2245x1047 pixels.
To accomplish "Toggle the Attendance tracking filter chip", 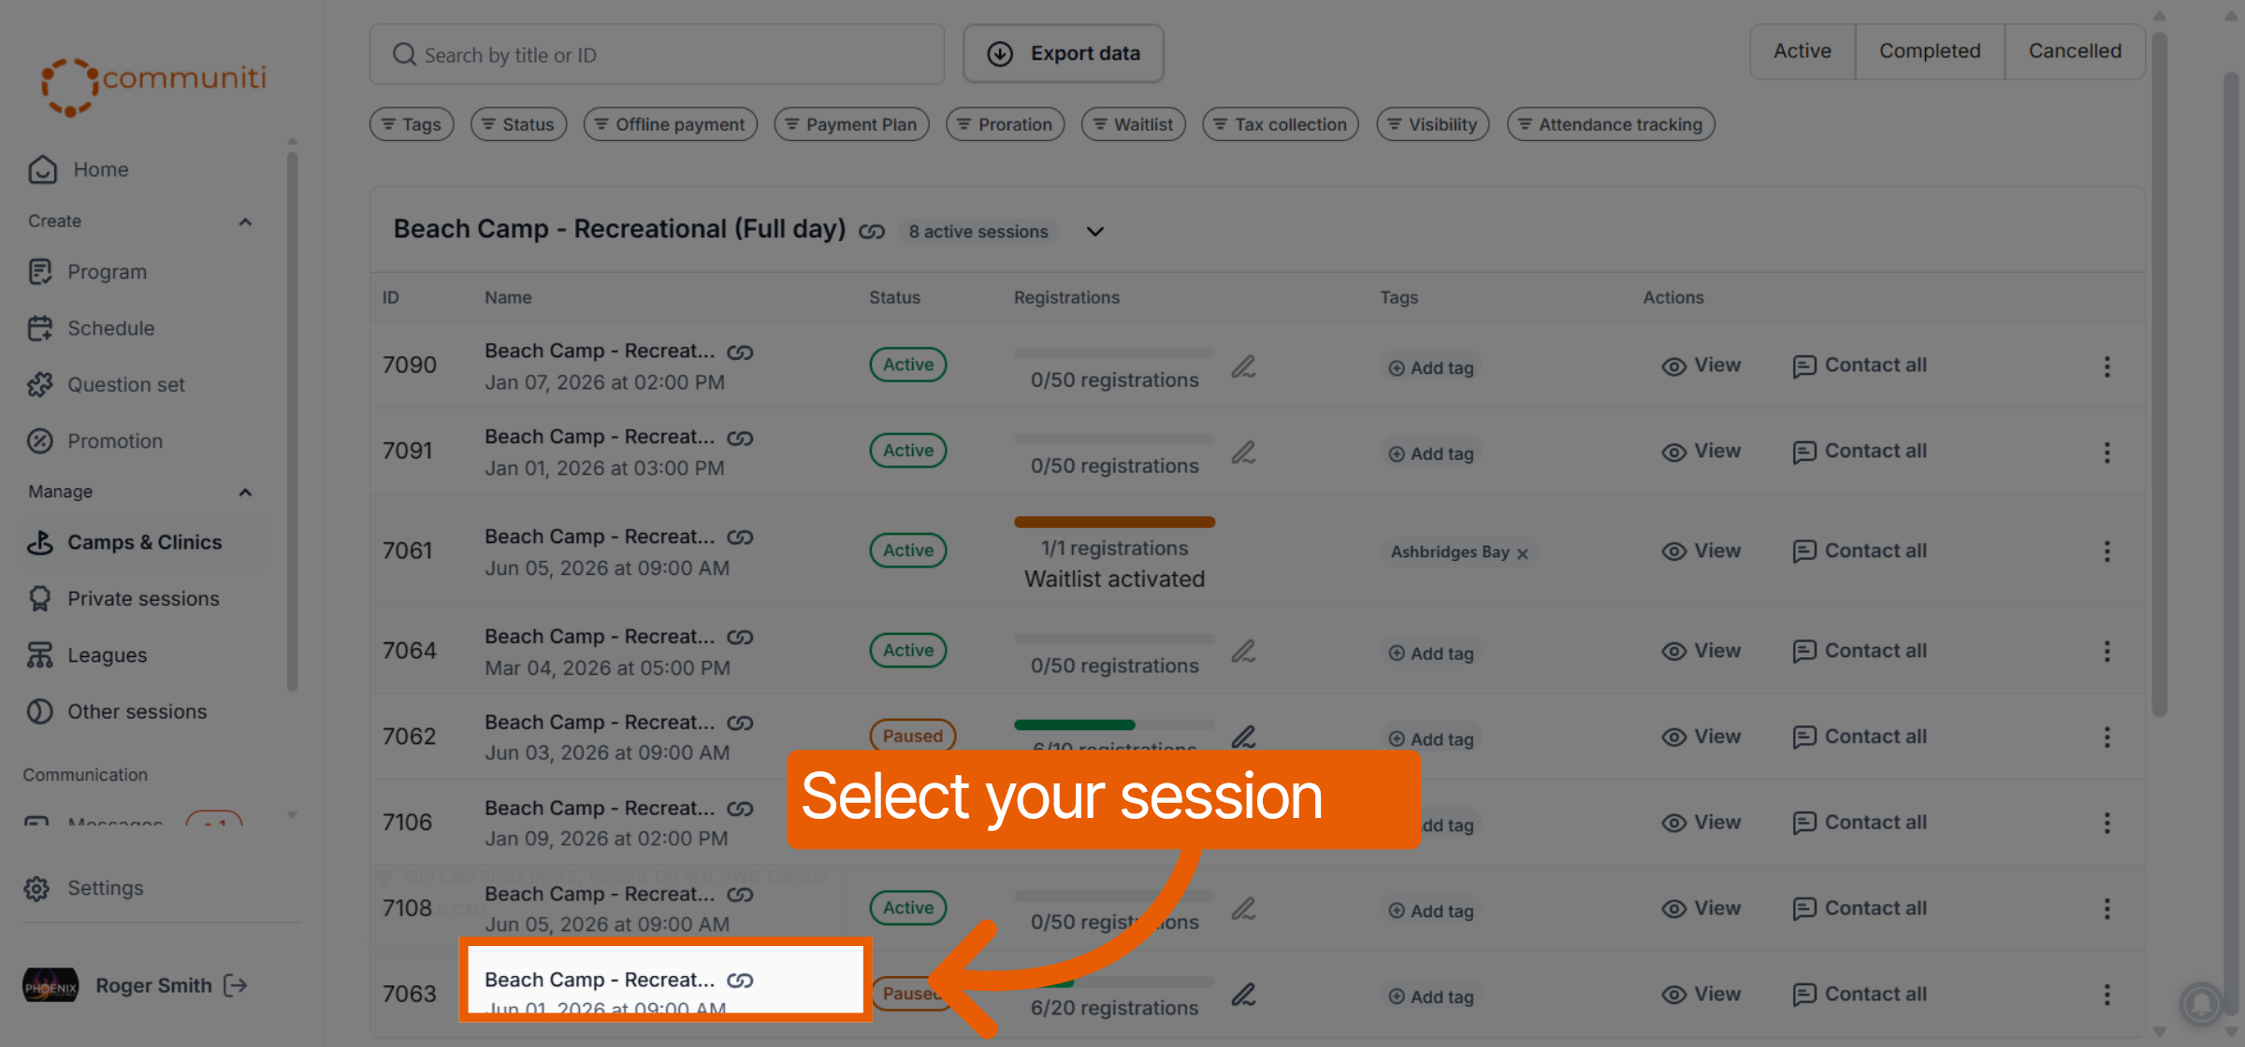I will tap(1610, 124).
